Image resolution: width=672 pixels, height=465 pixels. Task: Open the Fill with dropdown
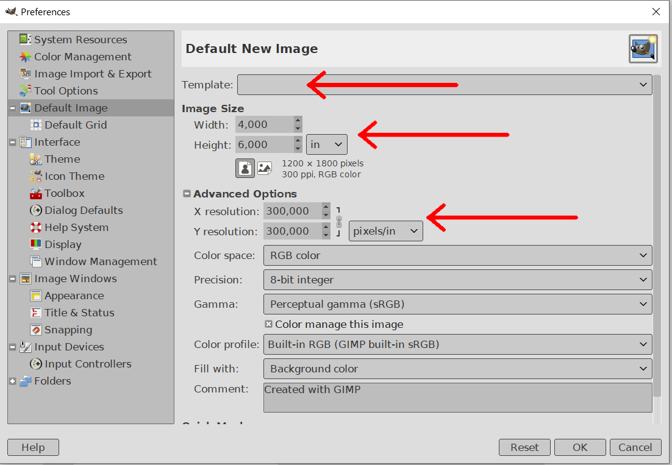tap(458, 369)
